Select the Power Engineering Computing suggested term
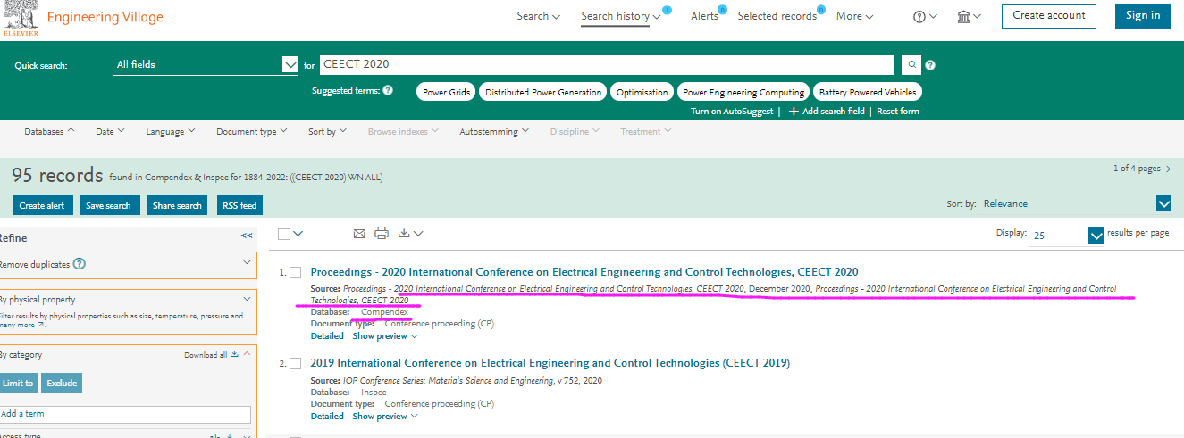The height and width of the screenshot is (438, 1184). [743, 92]
